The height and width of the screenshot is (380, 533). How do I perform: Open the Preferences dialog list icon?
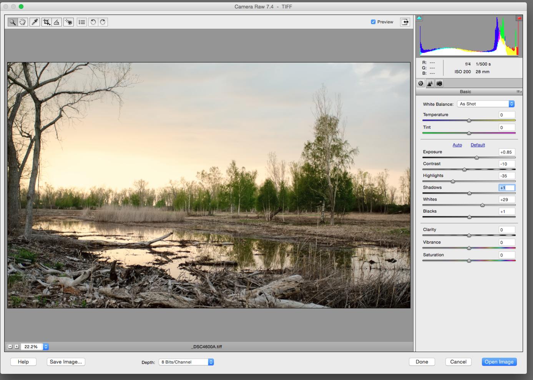point(82,22)
